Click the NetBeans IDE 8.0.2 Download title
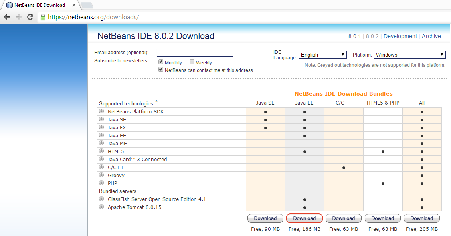This screenshot has height=236, width=451. pos(156,36)
